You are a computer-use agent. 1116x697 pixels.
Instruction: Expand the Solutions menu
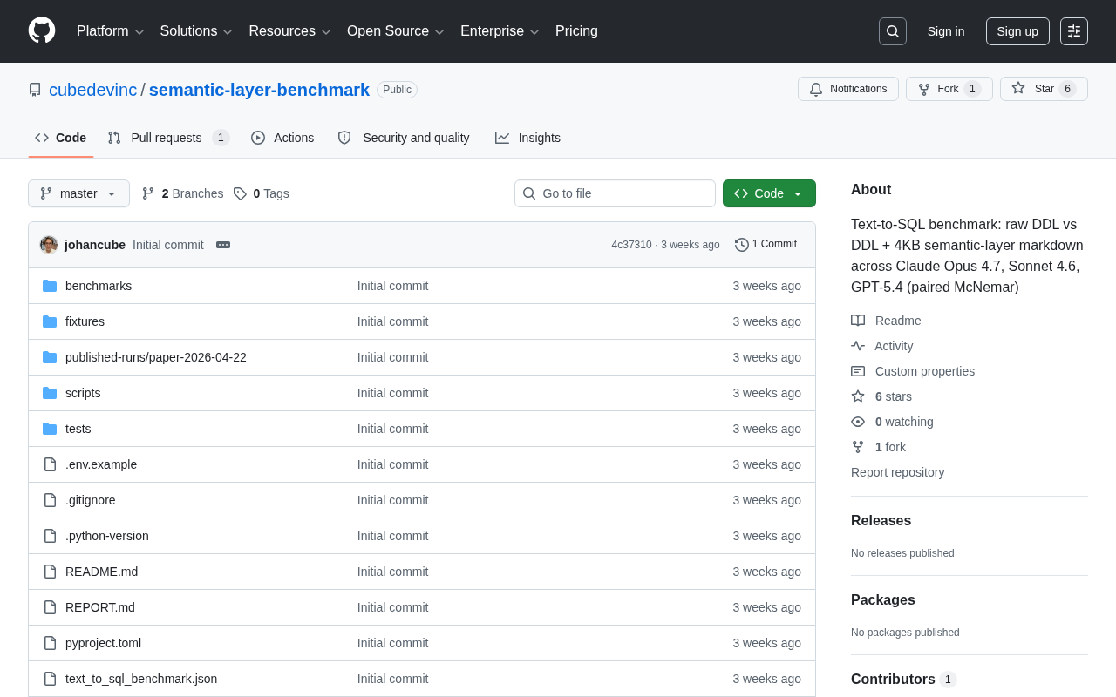(196, 31)
